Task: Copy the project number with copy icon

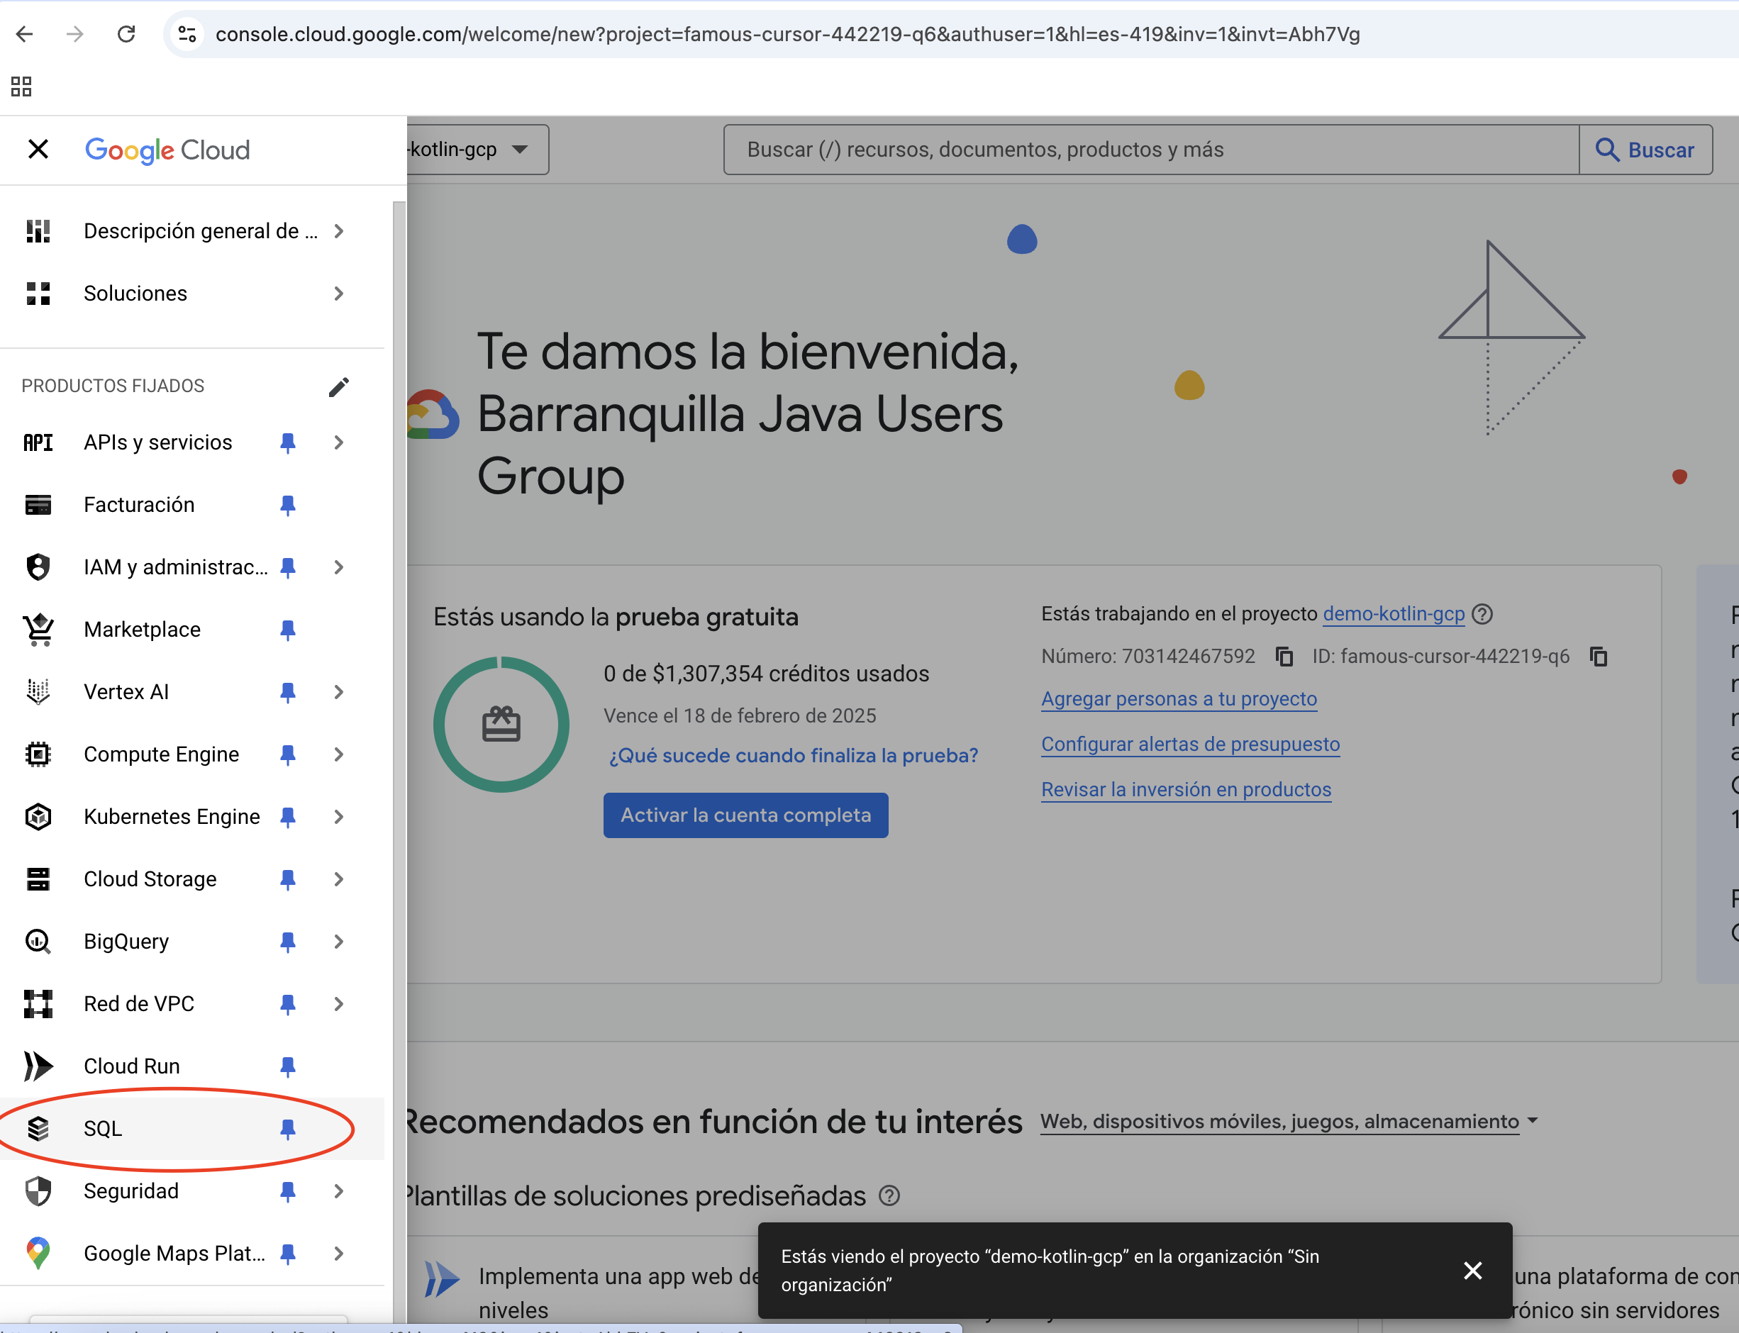Action: [x=1284, y=657]
